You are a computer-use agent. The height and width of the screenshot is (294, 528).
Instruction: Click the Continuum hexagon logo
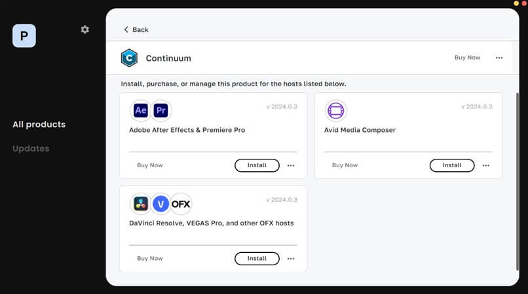tap(129, 57)
